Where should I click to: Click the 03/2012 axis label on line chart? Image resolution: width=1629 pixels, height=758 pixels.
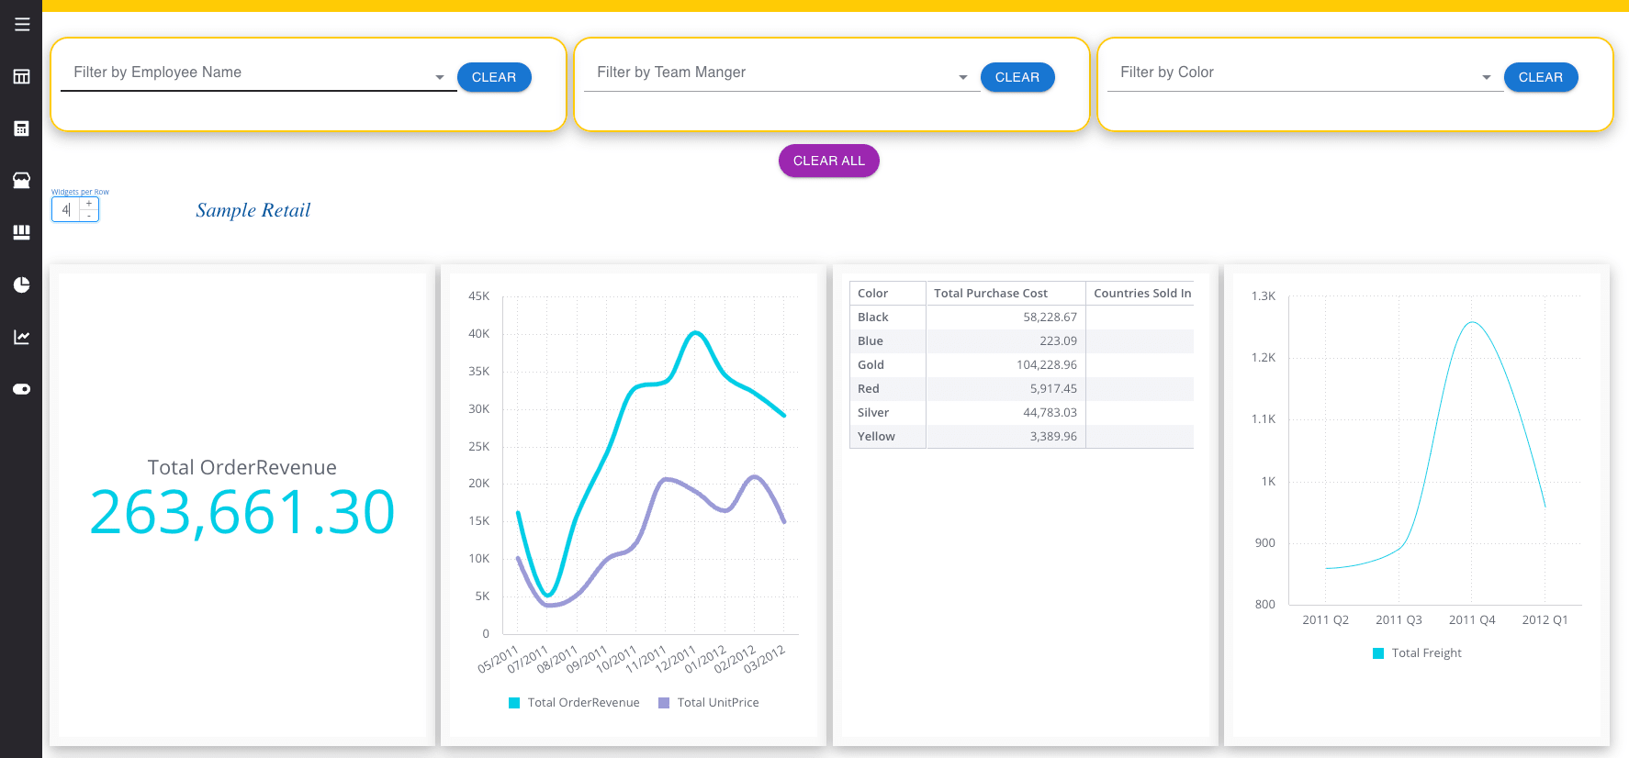click(x=765, y=659)
